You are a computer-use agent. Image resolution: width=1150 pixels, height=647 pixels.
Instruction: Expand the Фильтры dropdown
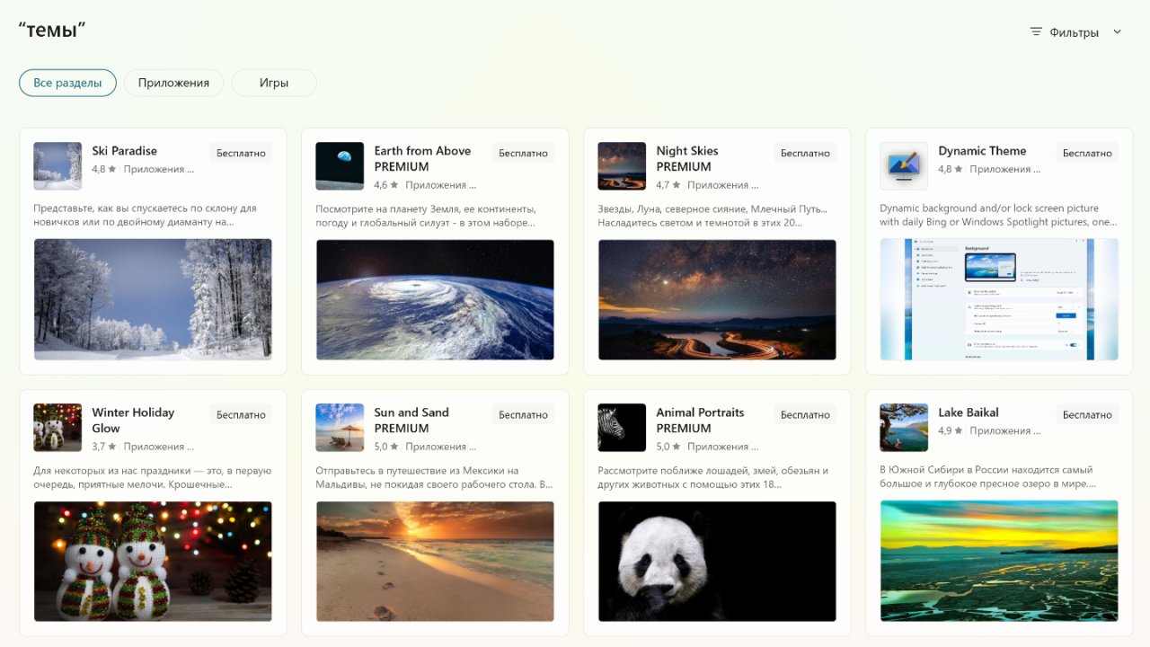pos(1074,32)
